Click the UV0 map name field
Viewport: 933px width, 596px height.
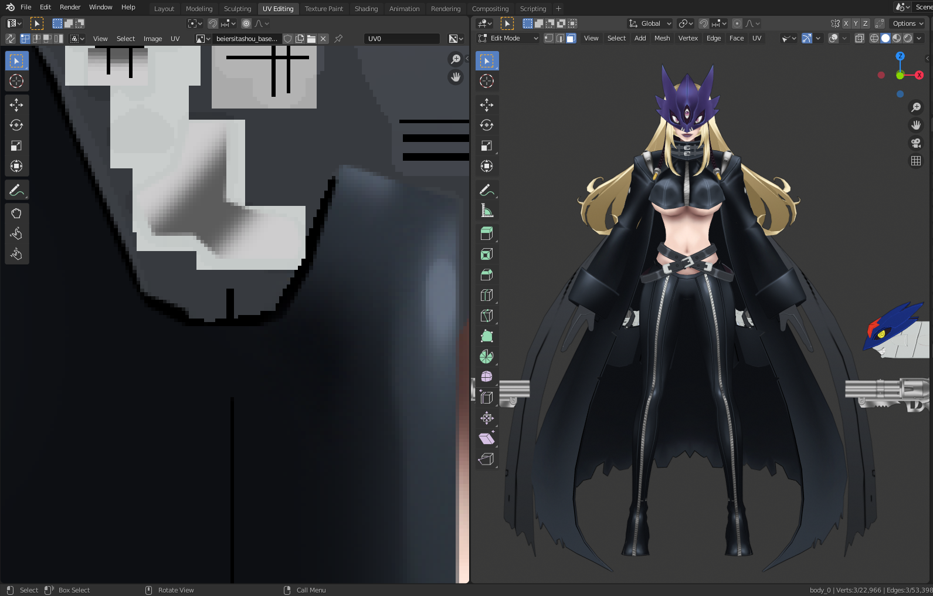(402, 39)
